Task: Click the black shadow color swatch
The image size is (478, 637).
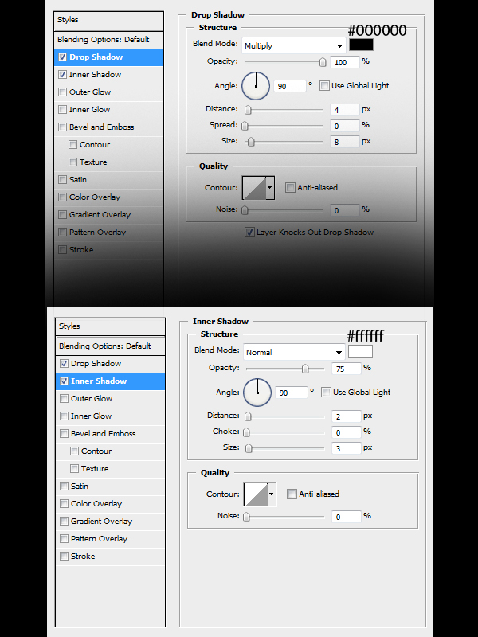Action: [361, 45]
